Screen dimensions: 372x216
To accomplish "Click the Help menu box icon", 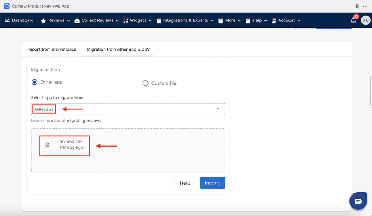I will pos(248,21).
